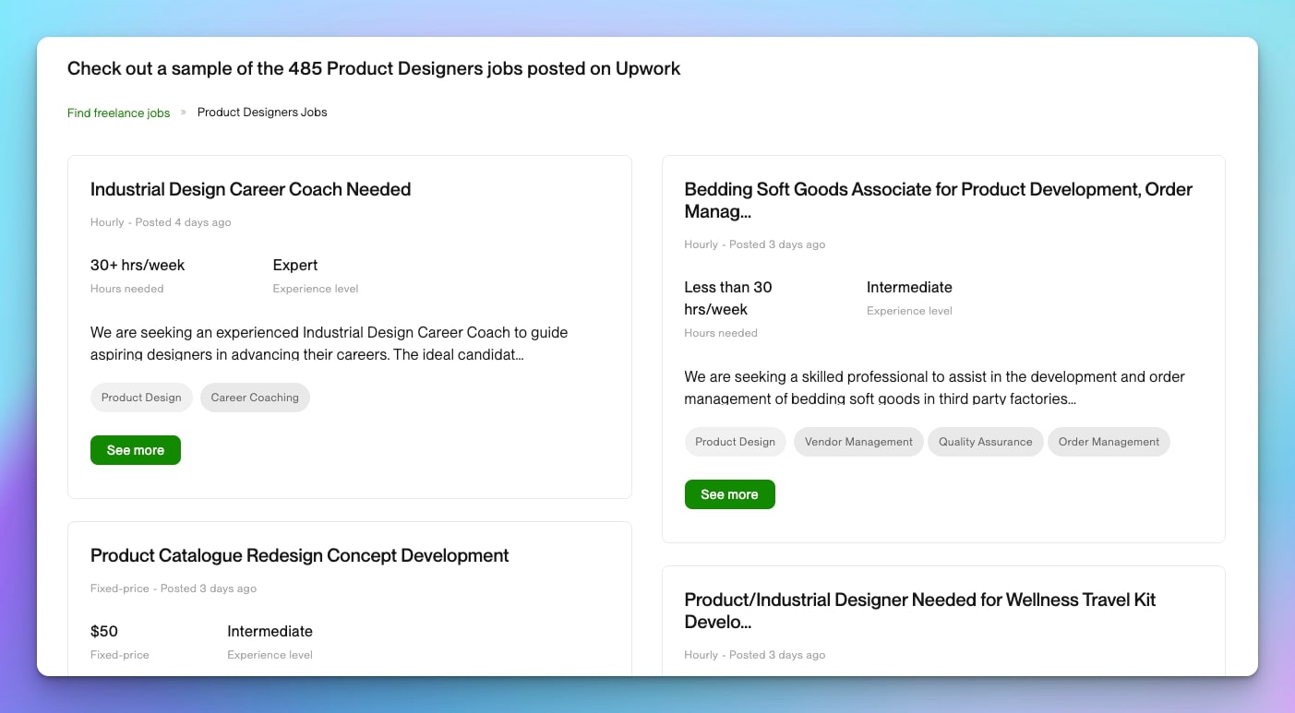Image resolution: width=1295 pixels, height=713 pixels.
Task: Click the Quality Assurance skill tag
Action: point(985,442)
